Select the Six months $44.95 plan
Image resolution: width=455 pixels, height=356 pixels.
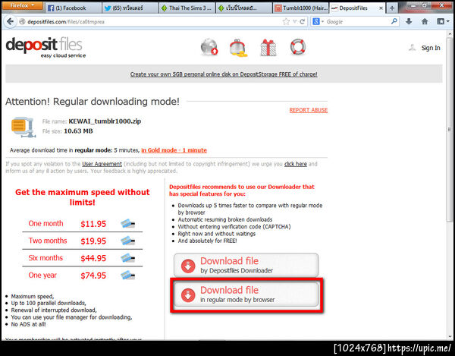[x=83, y=258]
